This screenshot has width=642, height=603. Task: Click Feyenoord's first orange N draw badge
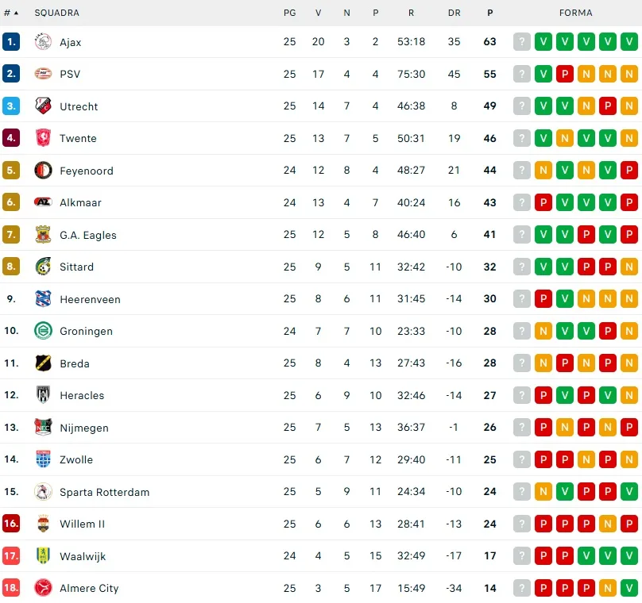(x=543, y=171)
